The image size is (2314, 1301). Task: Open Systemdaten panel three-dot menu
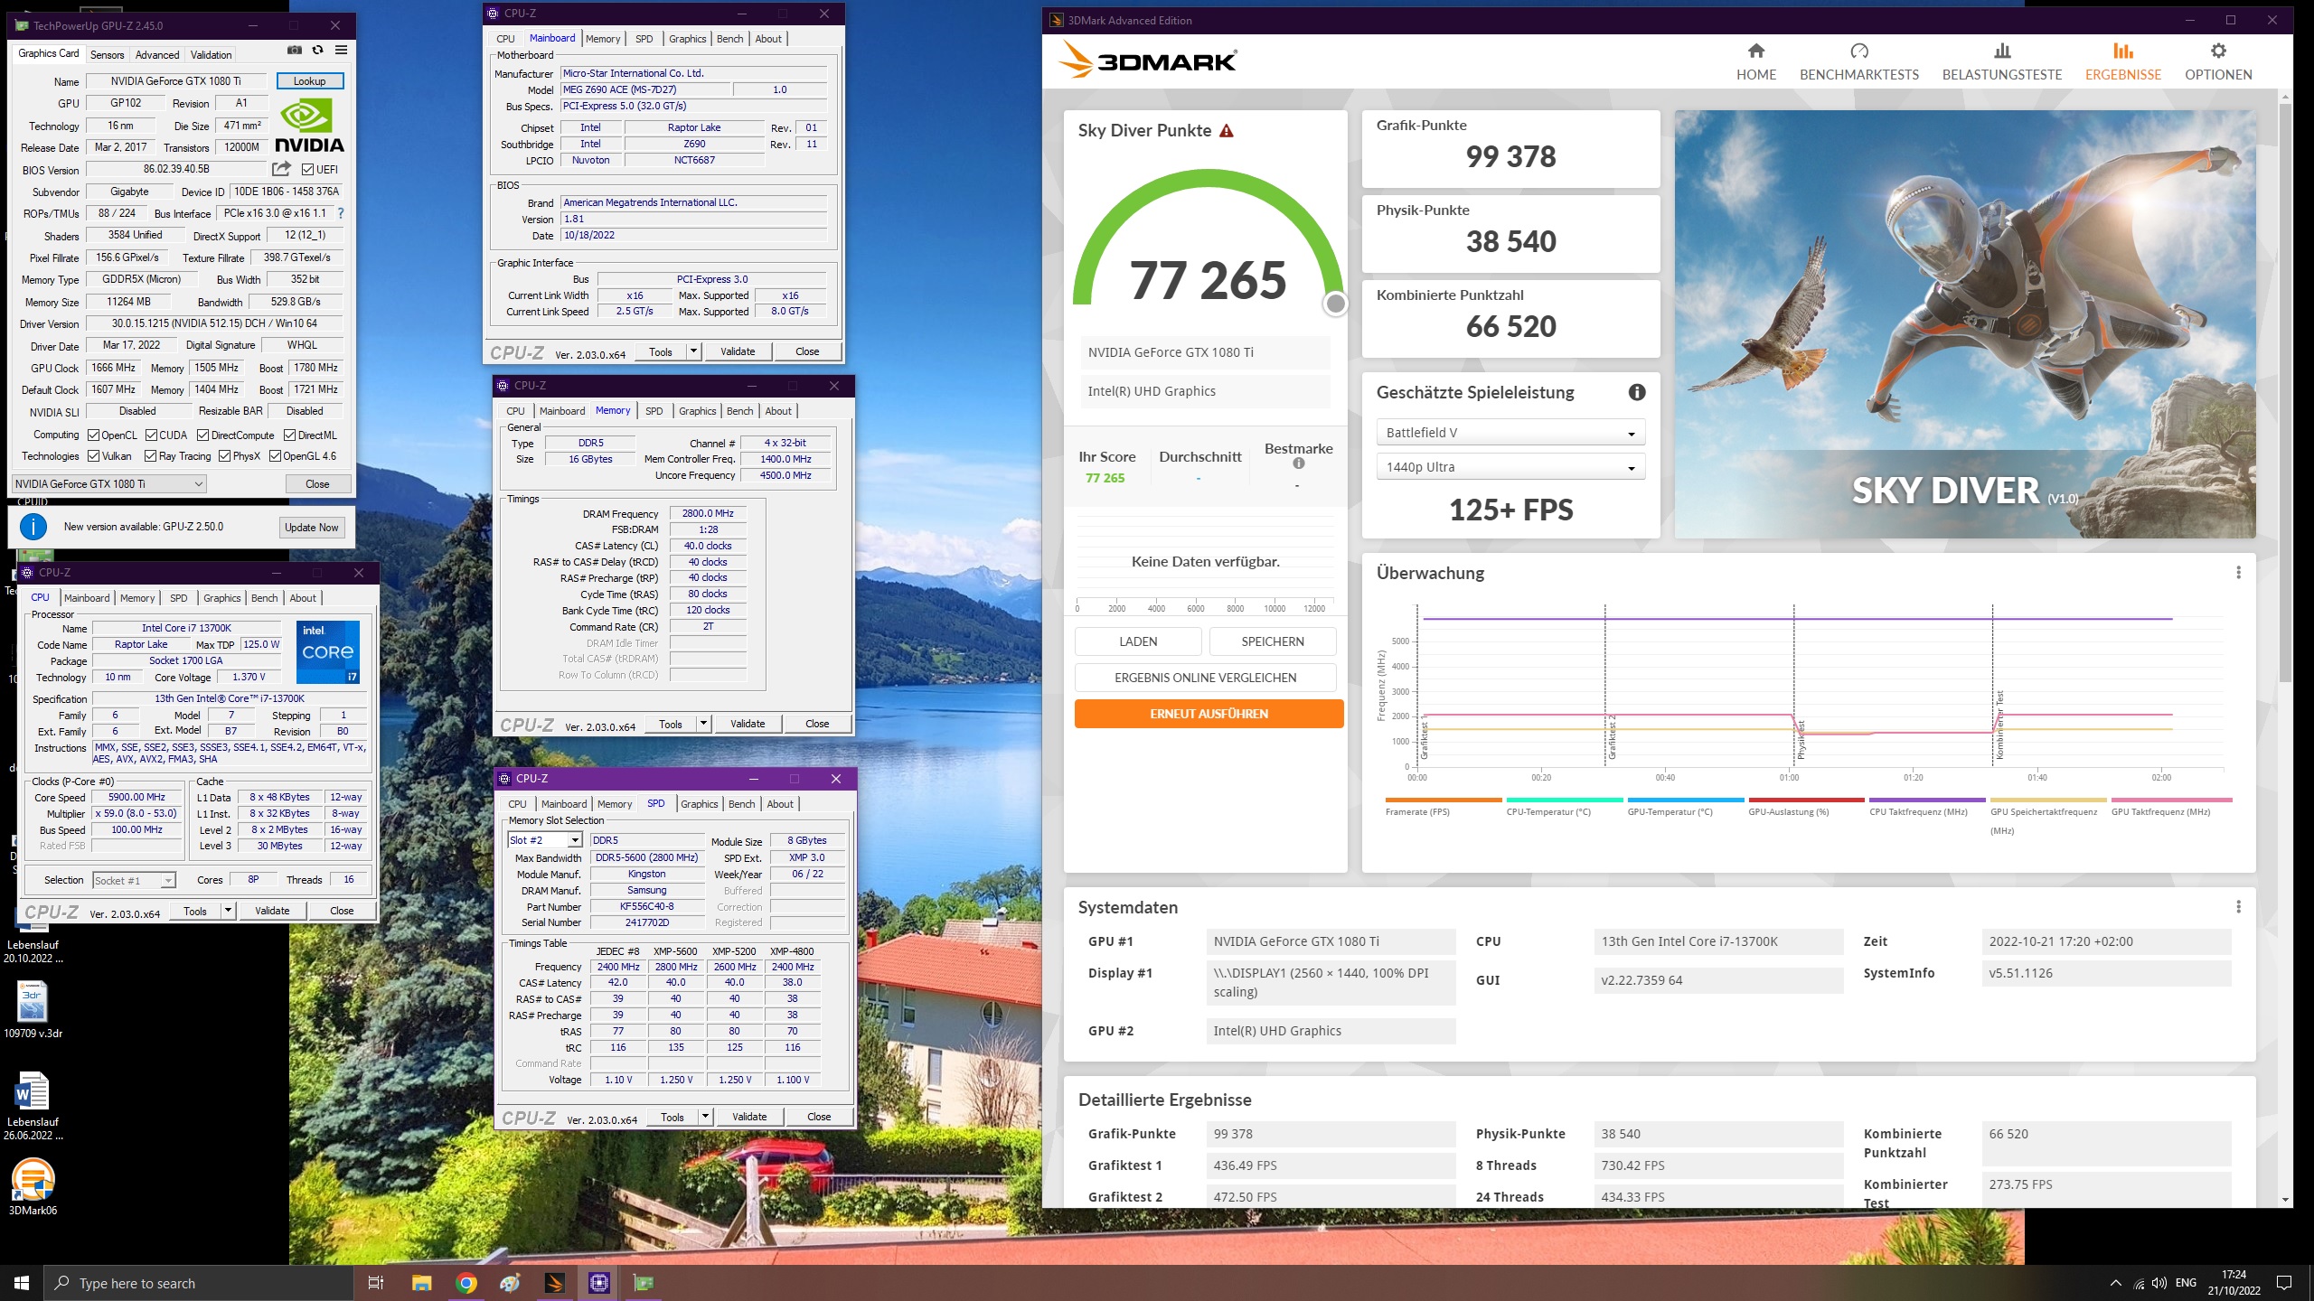coord(2237,907)
